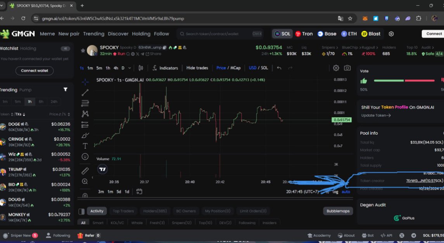Copy the SPOOKY contract address
This screenshot has width=444, height=243.
tap(164, 48)
